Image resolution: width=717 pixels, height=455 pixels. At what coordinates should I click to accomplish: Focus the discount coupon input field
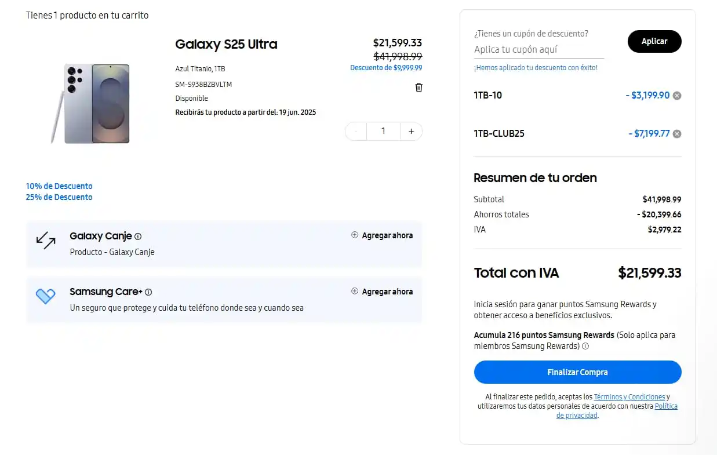coord(539,50)
